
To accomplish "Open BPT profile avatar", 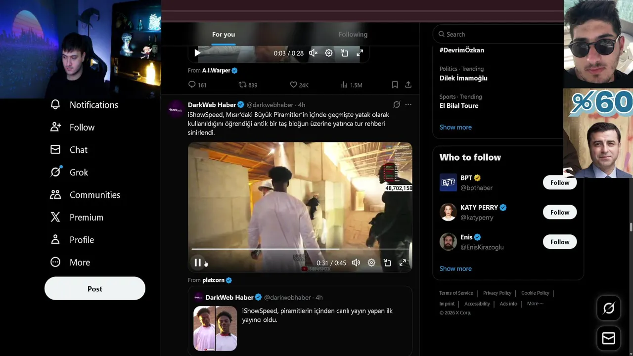I will [448, 182].
